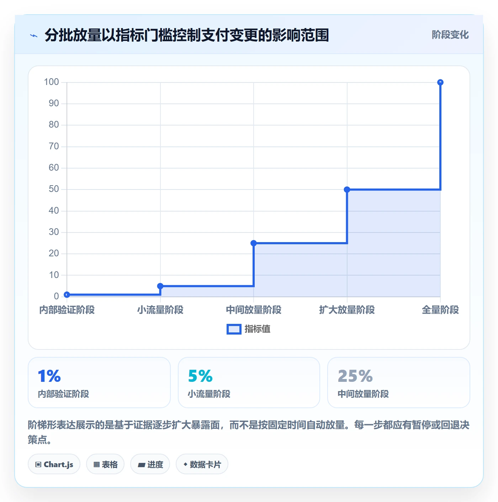This screenshot has width=498, height=502.
Task: Open the 1% 内部验证阶段 data card
Action: 99,383
